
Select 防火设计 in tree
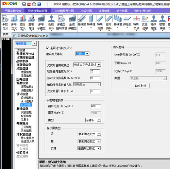tap(26, 105)
